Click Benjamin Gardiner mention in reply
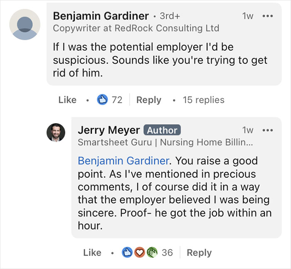 123,161
